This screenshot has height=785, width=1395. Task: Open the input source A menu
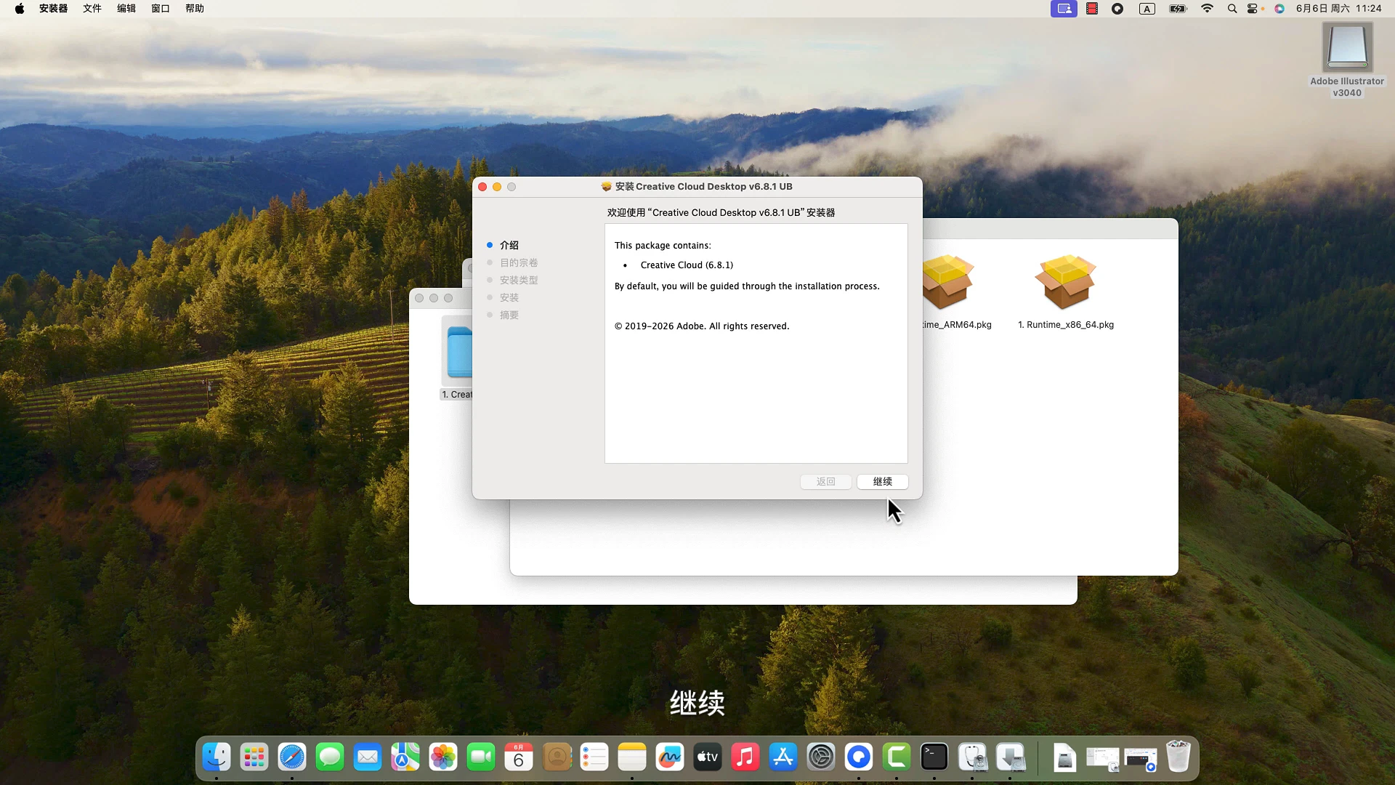pyautogui.click(x=1147, y=9)
